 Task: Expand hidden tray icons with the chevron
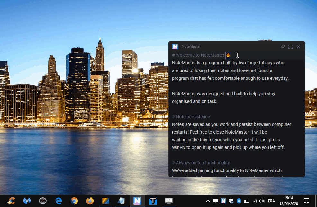(x=208, y=201)
